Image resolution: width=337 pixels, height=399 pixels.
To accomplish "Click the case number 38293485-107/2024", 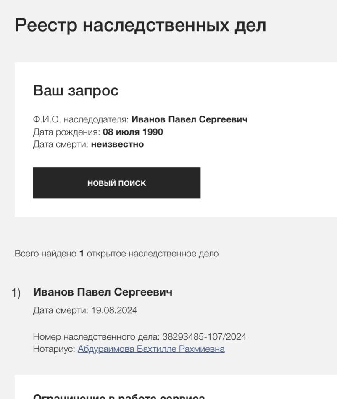I will point(204,337).
